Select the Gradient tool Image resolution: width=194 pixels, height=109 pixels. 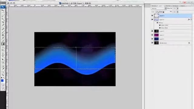pos(3,44)
